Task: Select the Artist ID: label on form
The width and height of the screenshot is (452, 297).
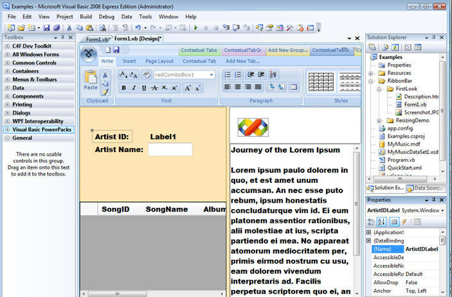Action: (112, 137)
